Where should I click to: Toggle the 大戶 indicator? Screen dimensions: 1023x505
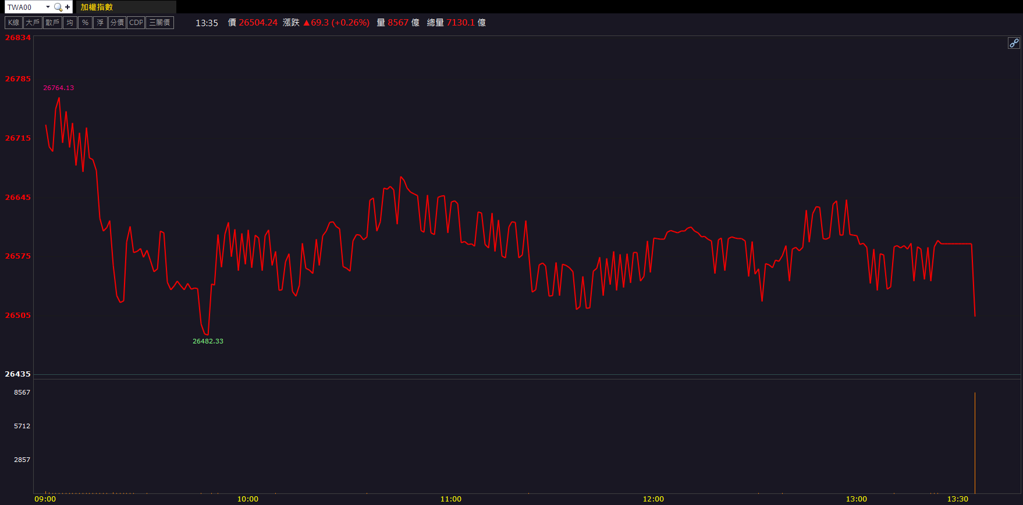[33, 23]
